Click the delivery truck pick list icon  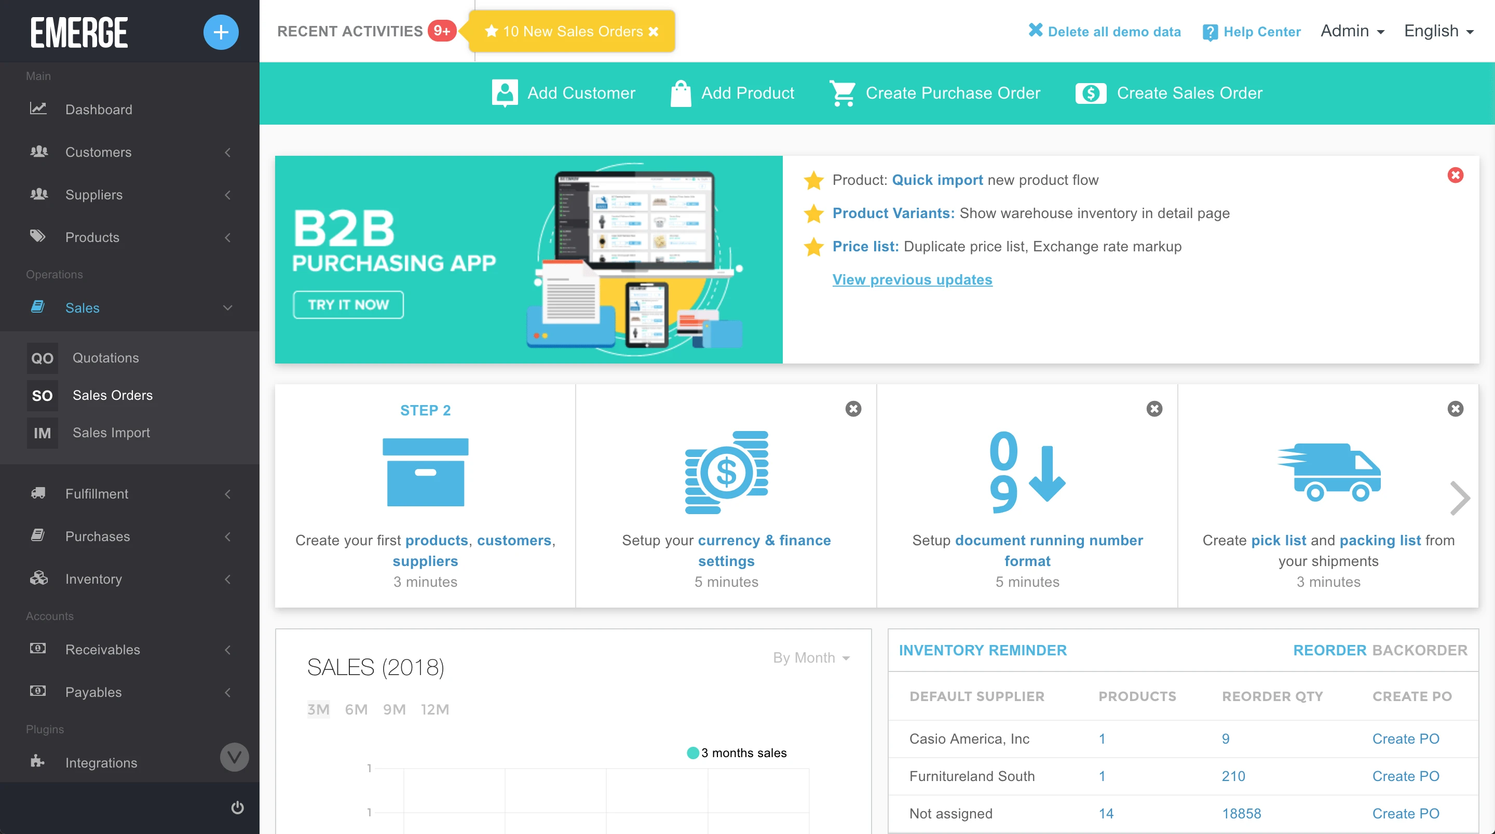click(x=1328, y=472)
